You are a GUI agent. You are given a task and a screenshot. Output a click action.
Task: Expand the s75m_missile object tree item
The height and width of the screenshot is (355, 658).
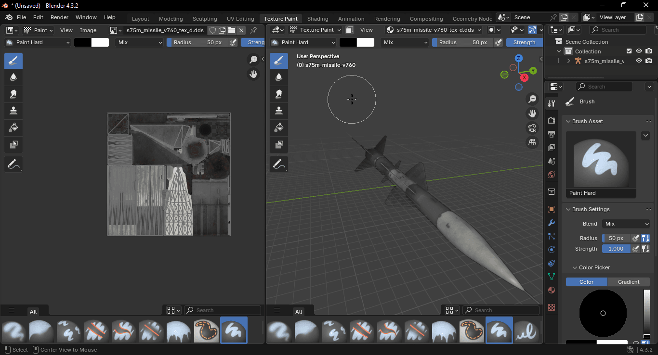point(568,61)
